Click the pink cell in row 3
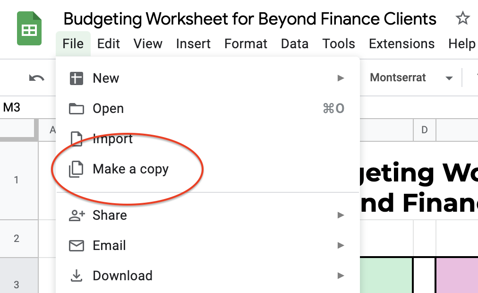Viewport: 478px width, 293px height. click(457, 276)
